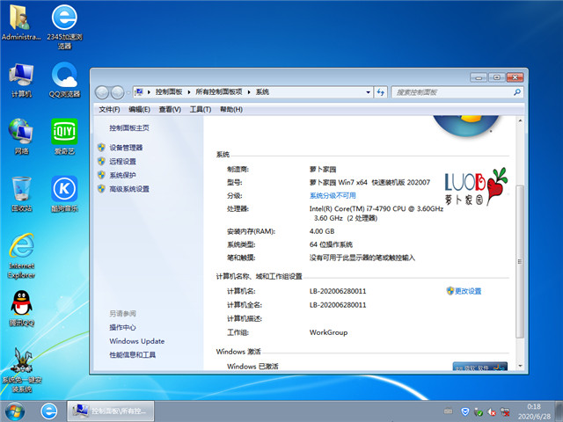Open the Administrator folder desktop icon
This screenshot has height=422, width=563.
click(21, 22)
